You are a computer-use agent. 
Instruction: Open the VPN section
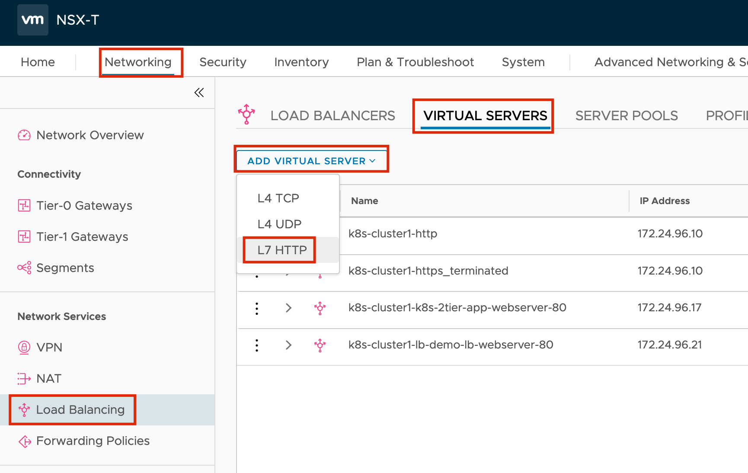49,347
